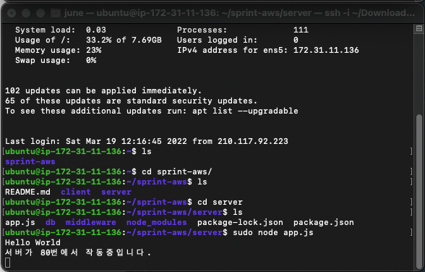The width and height of the screenshot is (425, 272).
Task: Click the 'node_modules' directory name
Action: [156, 222]
